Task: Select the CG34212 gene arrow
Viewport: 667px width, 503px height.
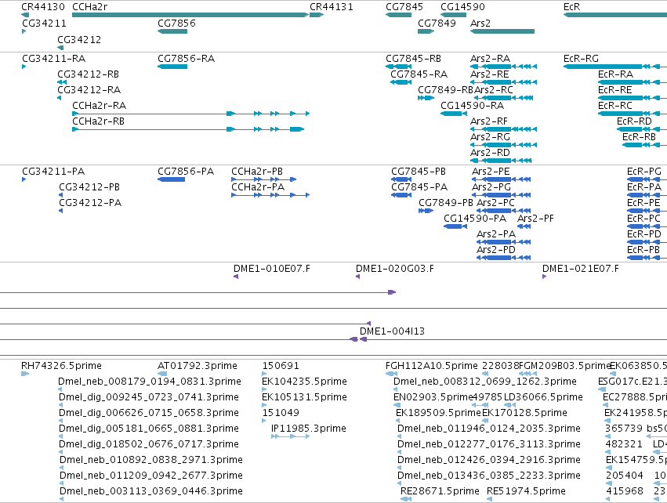Action: pos(60,48)
